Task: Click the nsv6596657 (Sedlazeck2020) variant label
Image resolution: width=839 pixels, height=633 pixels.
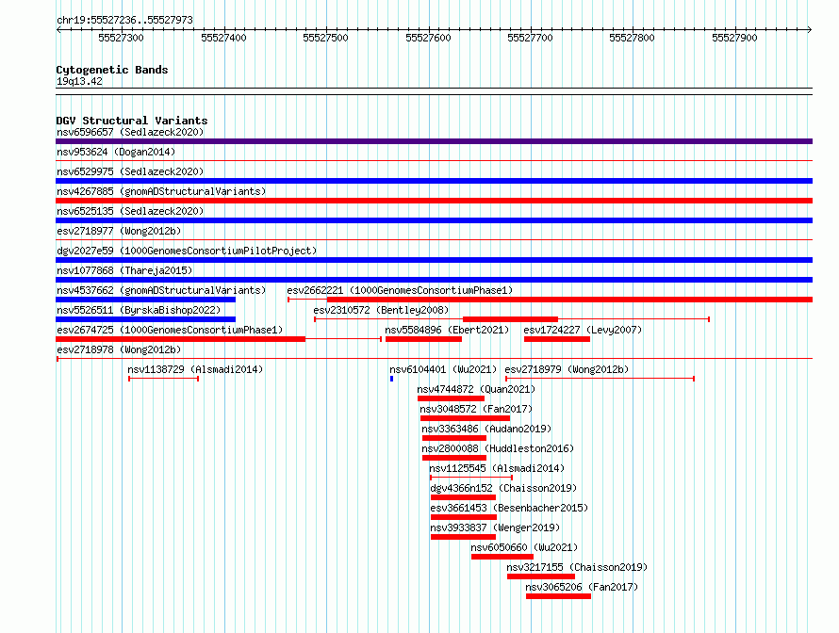Action: [130, 132]
